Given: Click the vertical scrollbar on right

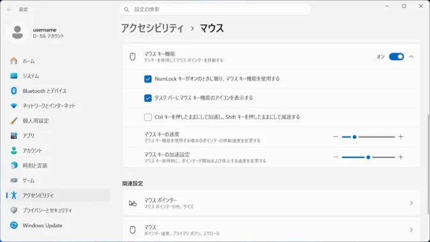Looking at the screenshot, I should click(x=428, y=164).
